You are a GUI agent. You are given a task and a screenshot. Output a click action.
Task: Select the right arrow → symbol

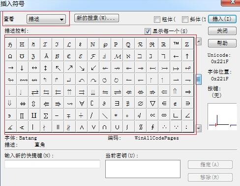coord(10,68)
